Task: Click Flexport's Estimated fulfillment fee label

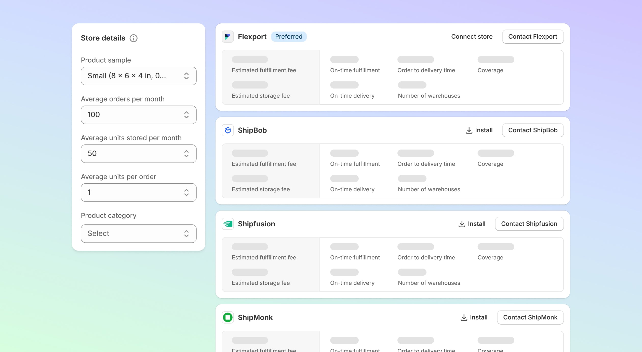Action: point(264,70)
